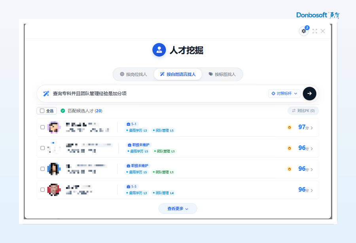Switch to the 按标签找人 tab
The width and height of the screenshot is (356, 243).
pyautogui.click(x=222, y=74)
